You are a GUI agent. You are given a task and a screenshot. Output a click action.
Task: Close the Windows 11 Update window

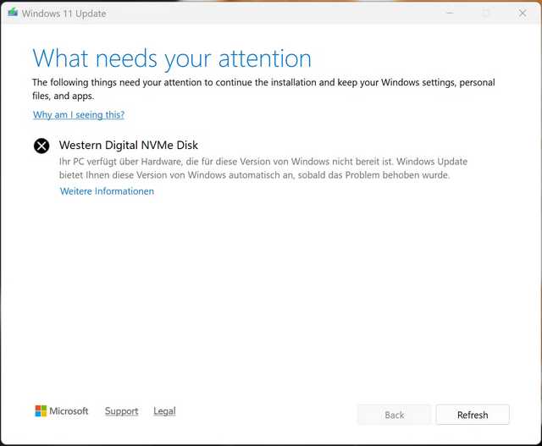pos(522,14)
